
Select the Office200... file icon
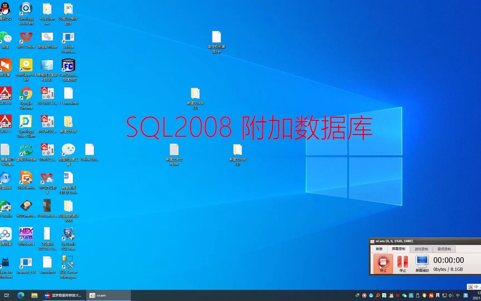(x=89, y=152)
